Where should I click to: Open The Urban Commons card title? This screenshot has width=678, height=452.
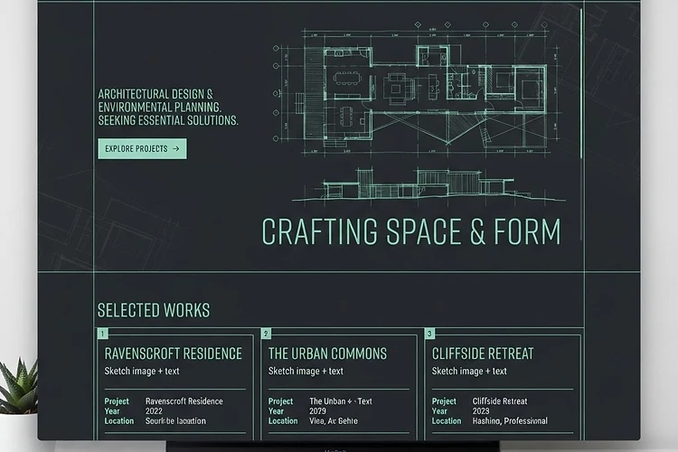coord(327,353)
